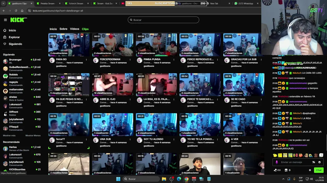Click the Kick logo
Viewport: 327px width, 183px height.
coord(19,20)
